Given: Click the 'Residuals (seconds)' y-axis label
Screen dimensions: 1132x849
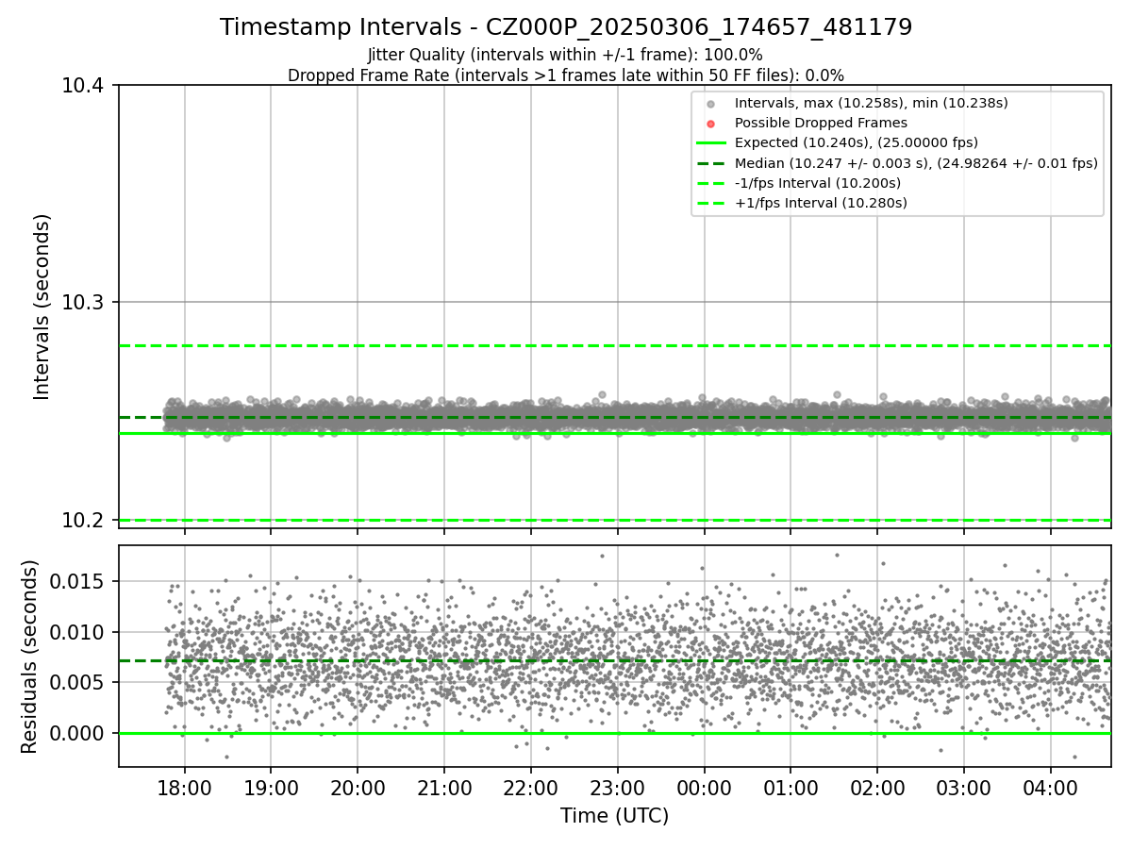Looking at the screenshot, I should coord(29,657).
